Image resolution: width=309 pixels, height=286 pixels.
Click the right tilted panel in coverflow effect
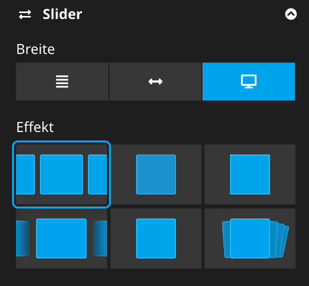click(x=100, y=238)
